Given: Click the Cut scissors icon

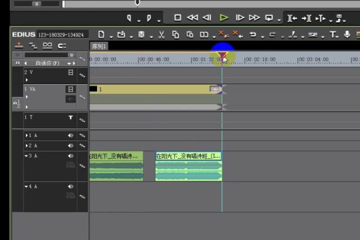Looking at the screenshot, I should 161,35.
